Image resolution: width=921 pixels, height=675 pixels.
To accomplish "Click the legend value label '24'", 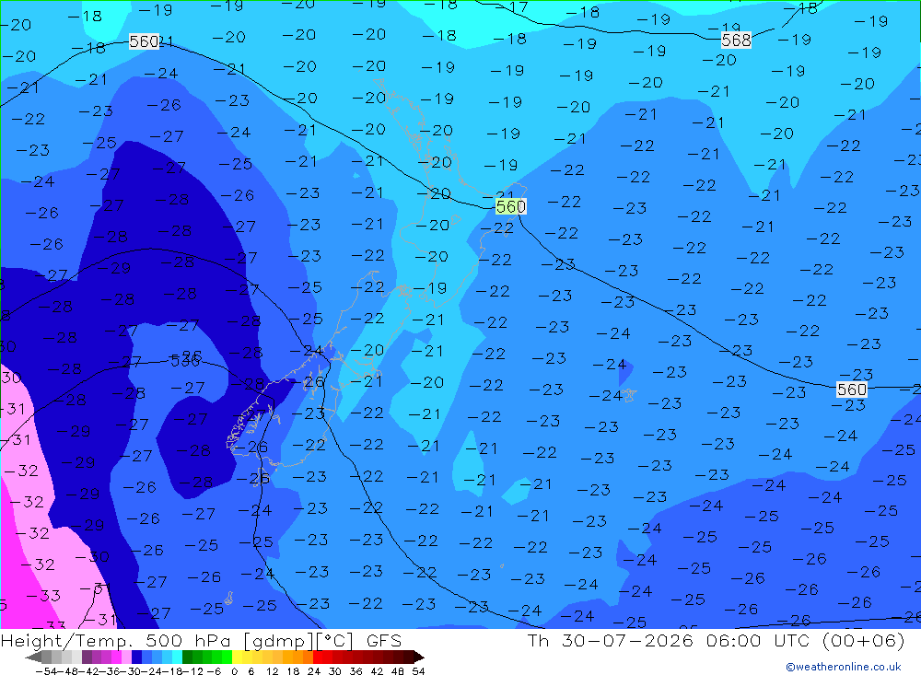I will pos(314,671).
